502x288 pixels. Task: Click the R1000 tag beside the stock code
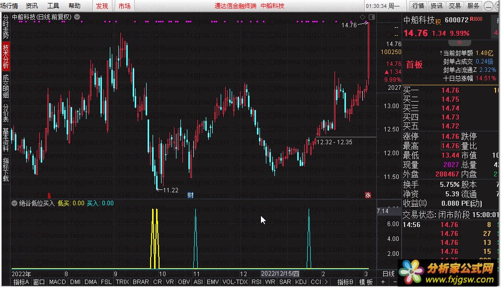click(476, 19)
